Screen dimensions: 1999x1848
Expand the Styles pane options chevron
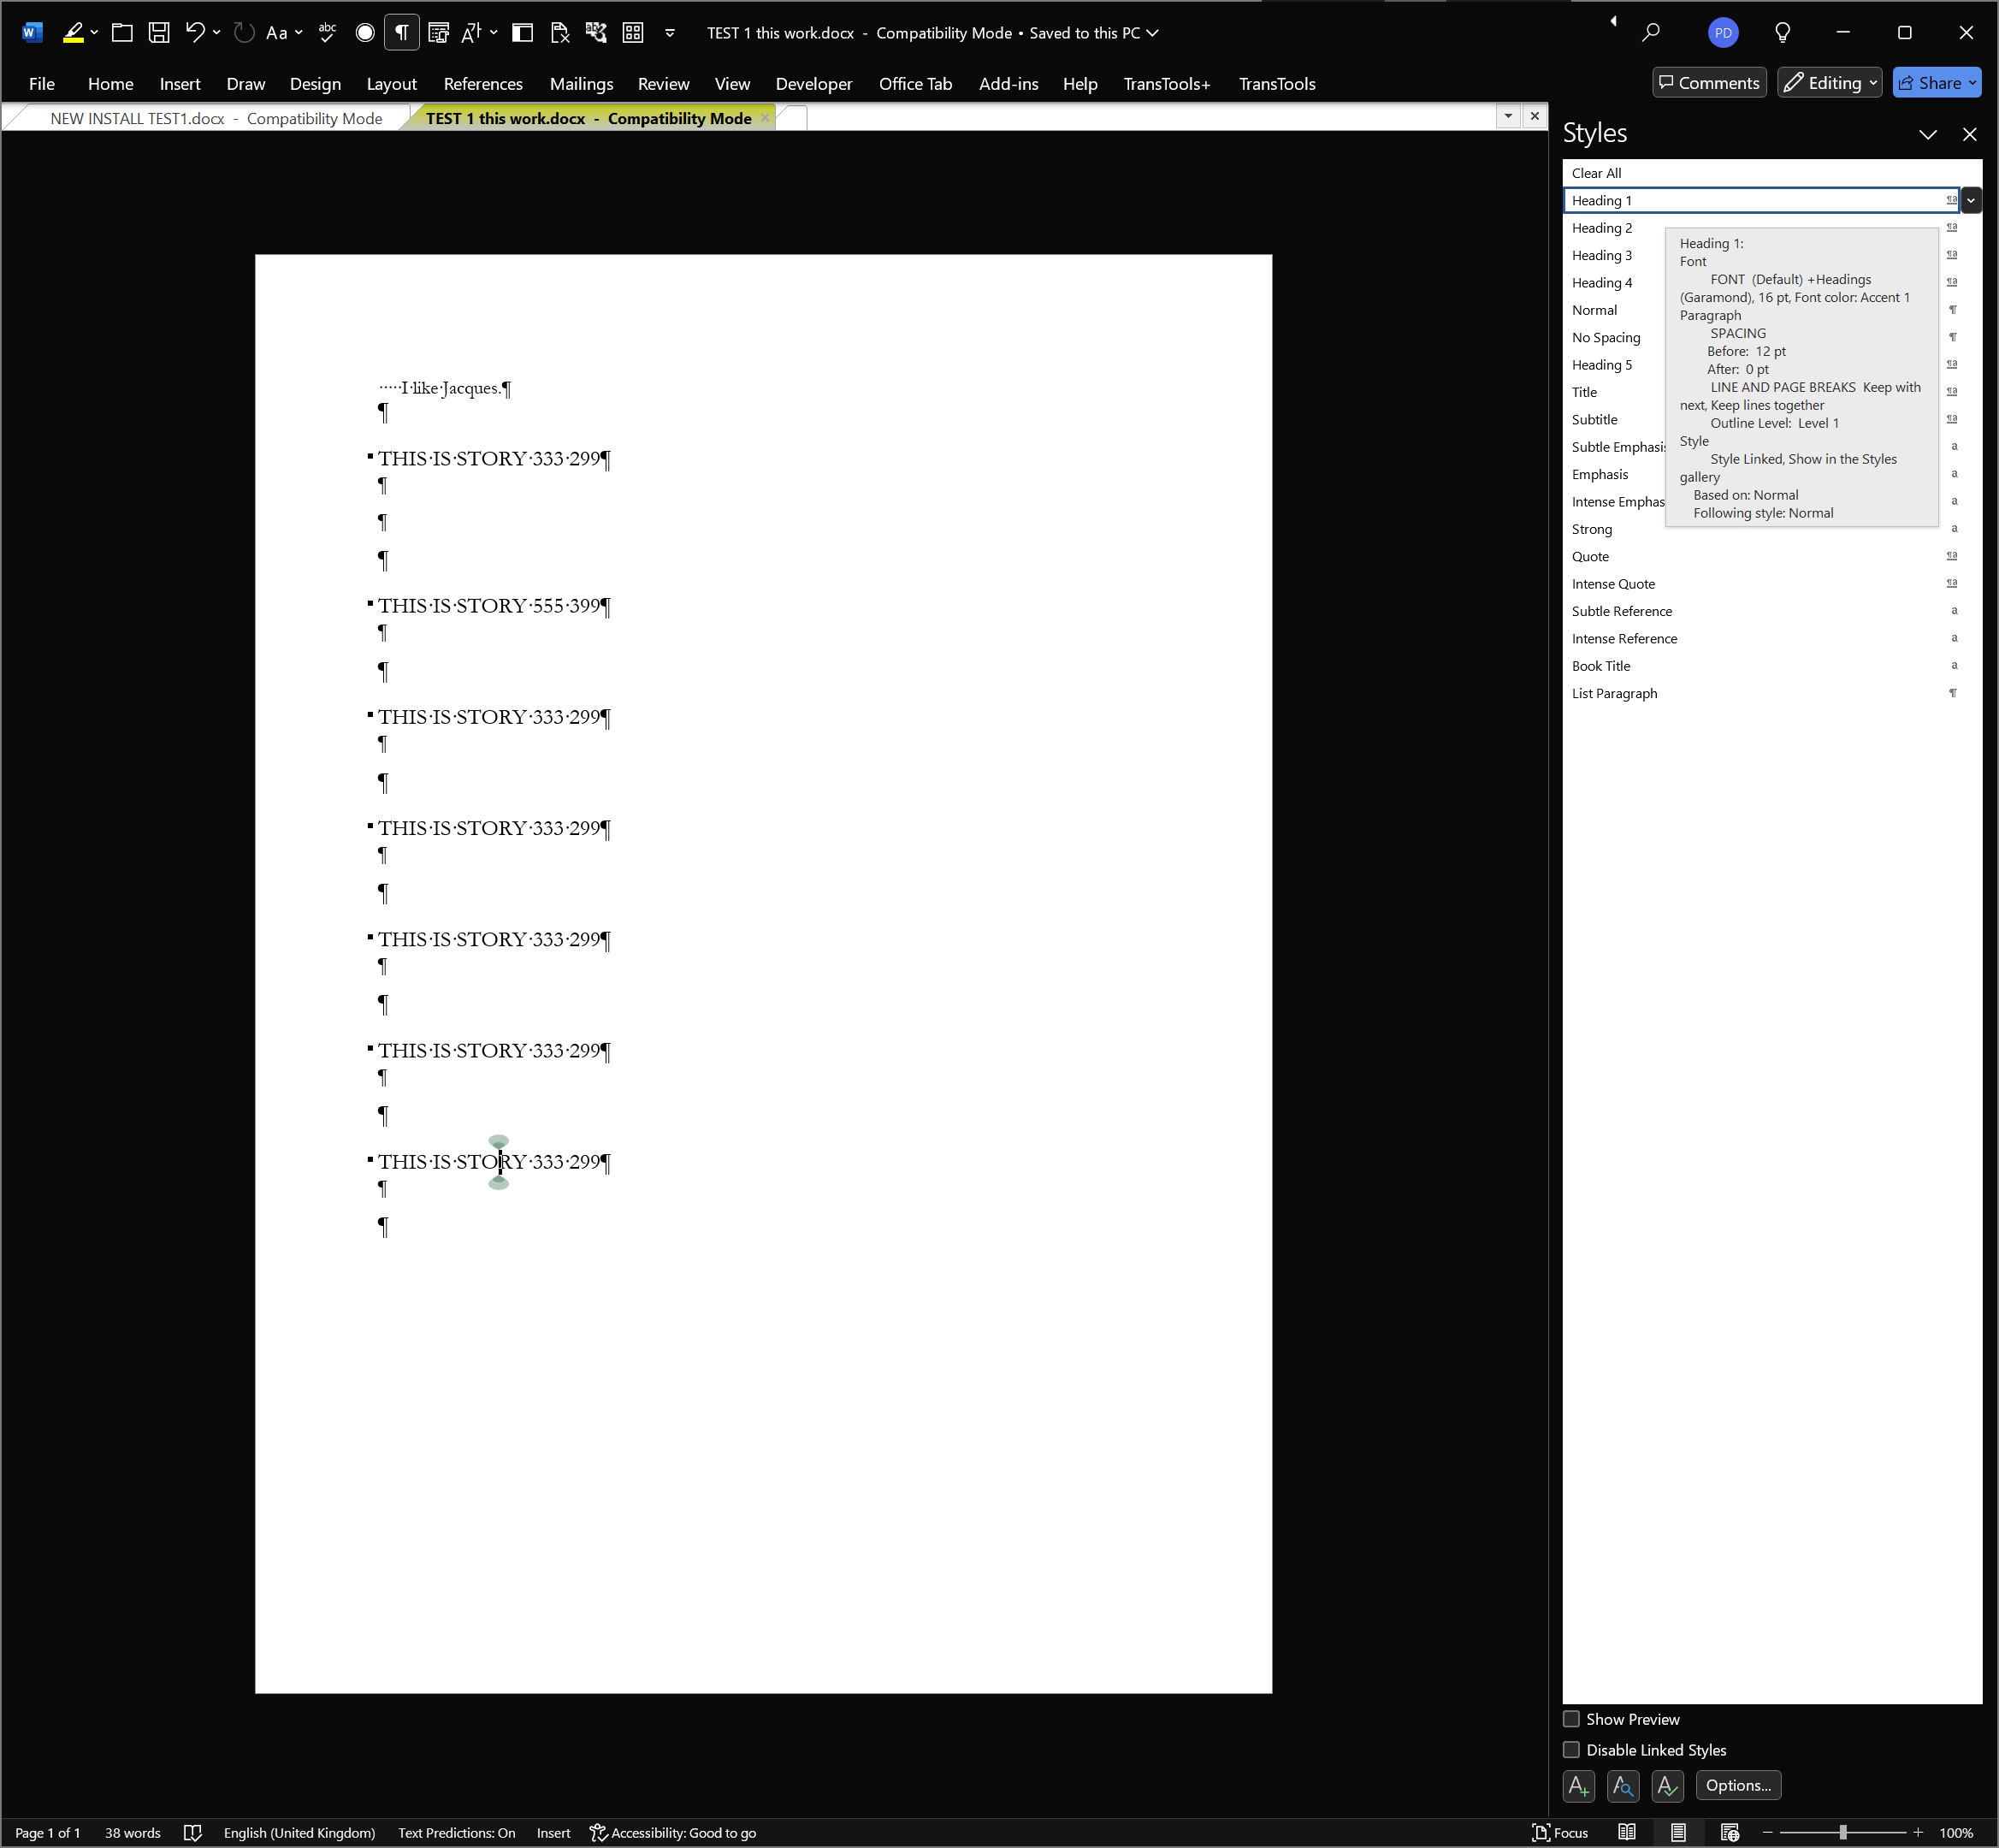[x=1927, y=134]
